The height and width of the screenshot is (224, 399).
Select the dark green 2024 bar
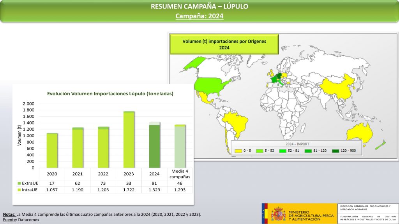[x=154, y=146]
